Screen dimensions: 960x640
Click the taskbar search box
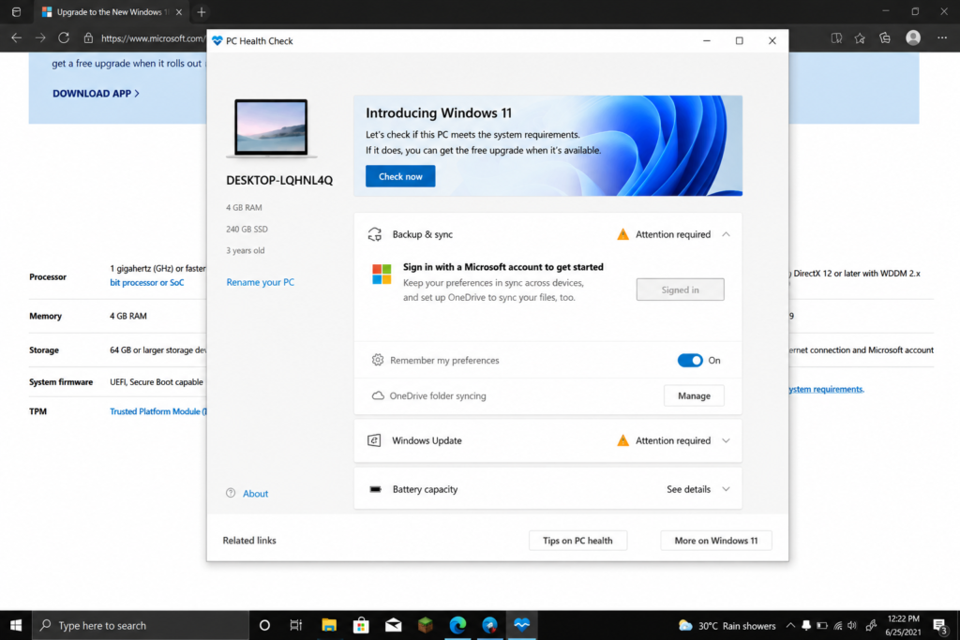141,625
